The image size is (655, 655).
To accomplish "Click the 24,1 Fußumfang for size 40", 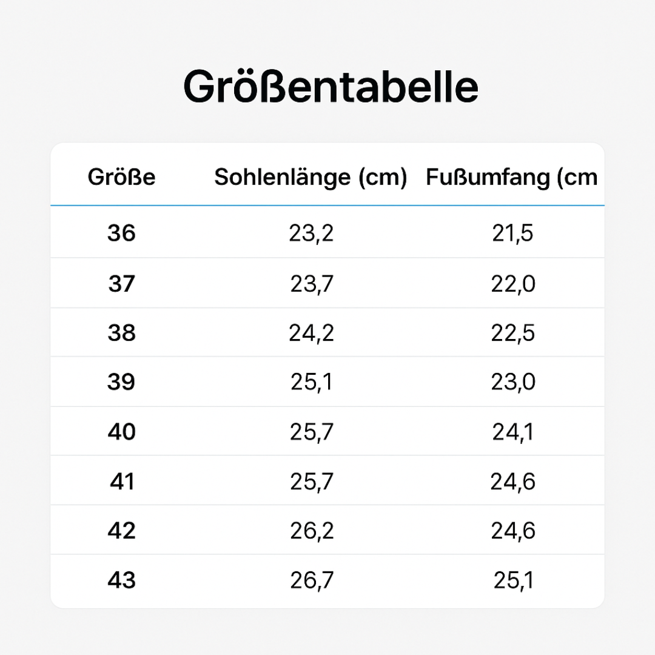I will [513, 432].
